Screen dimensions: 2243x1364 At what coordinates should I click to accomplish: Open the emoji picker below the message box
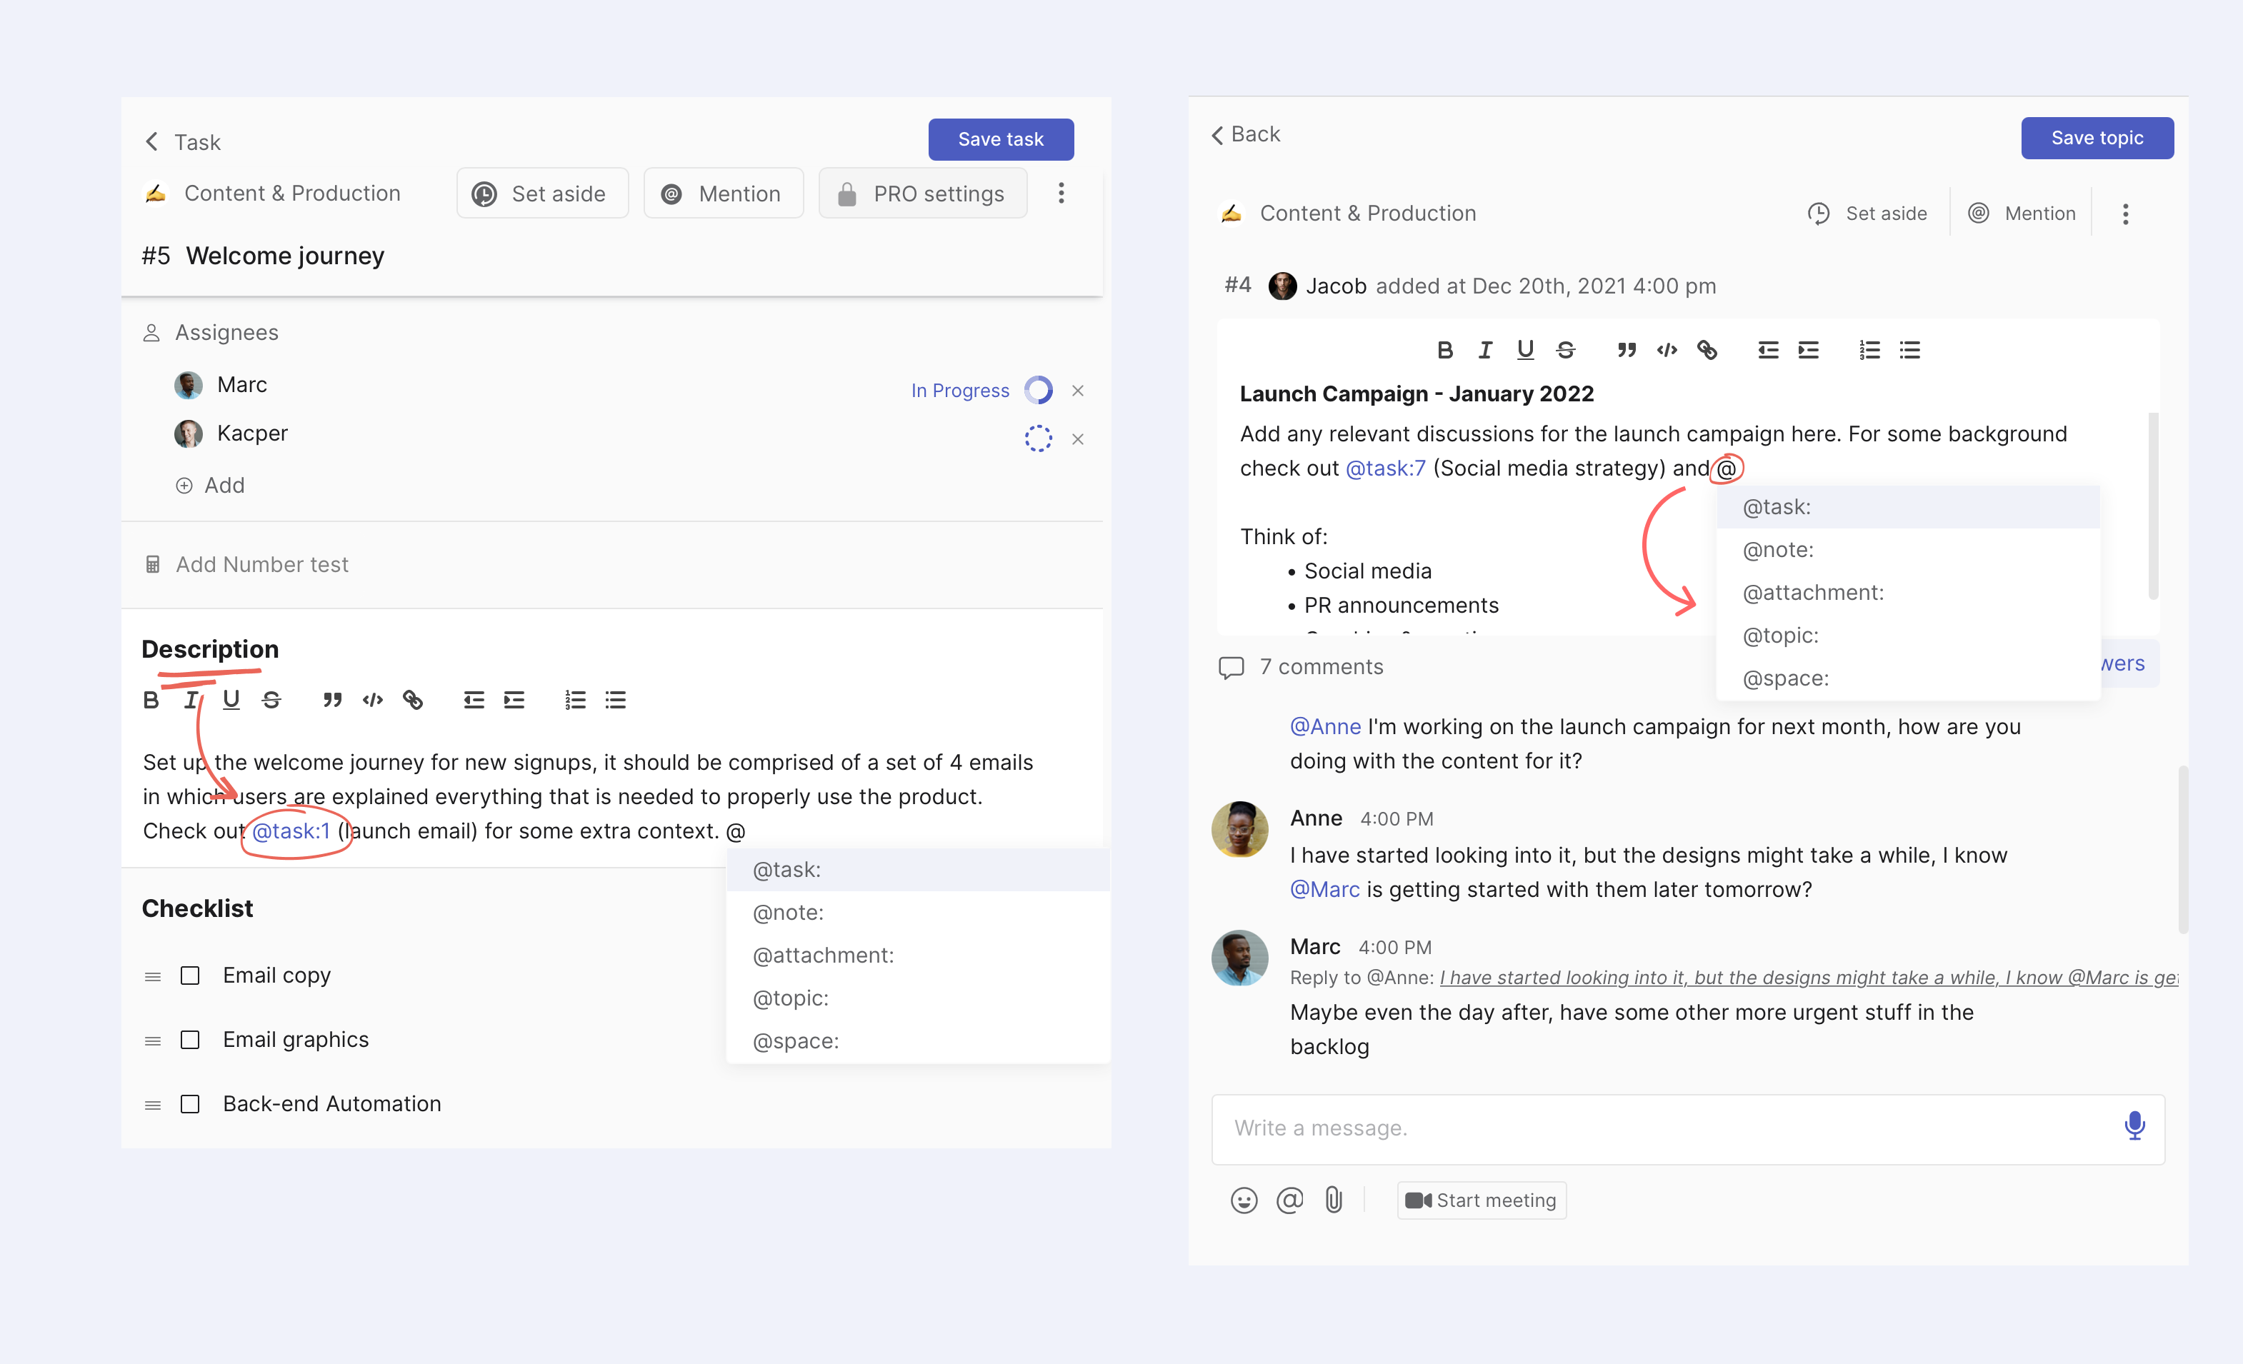1244,1200
